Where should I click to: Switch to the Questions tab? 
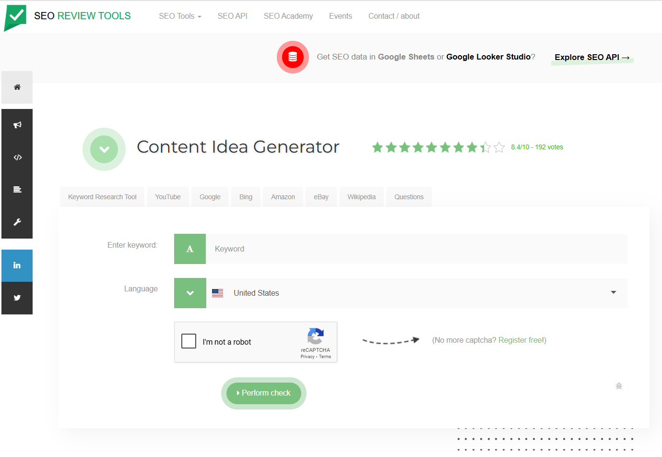coord(409,197)
